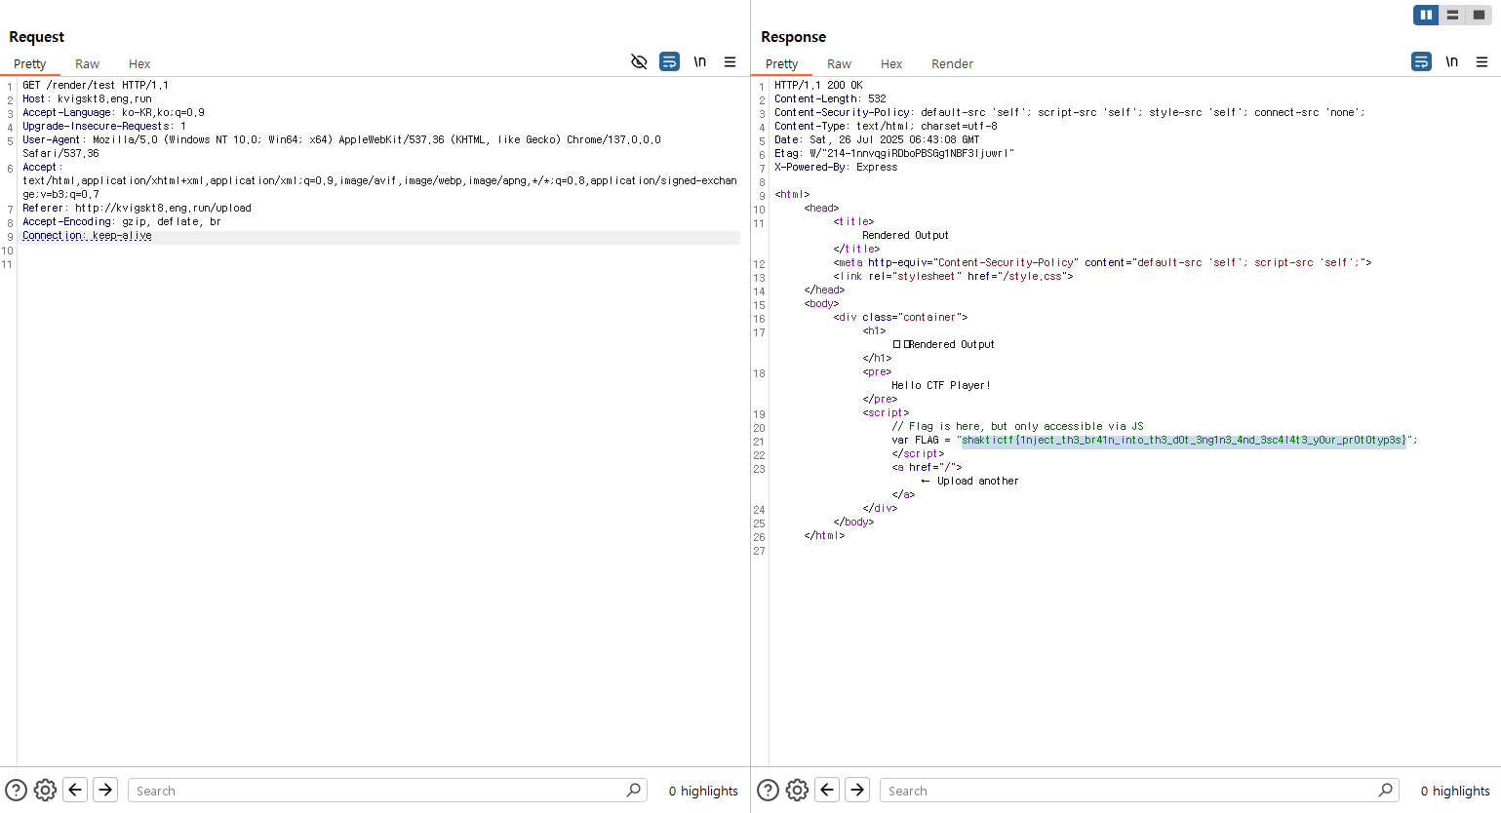Viewport: 1501px width, 813px height.
Task: Click the HTTP/1.1 200 OK status line
Action: coord(818,85)
